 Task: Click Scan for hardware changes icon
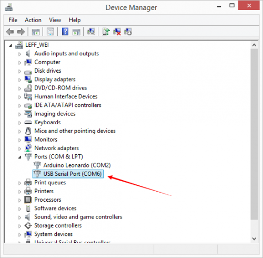(x=91, y=32)
